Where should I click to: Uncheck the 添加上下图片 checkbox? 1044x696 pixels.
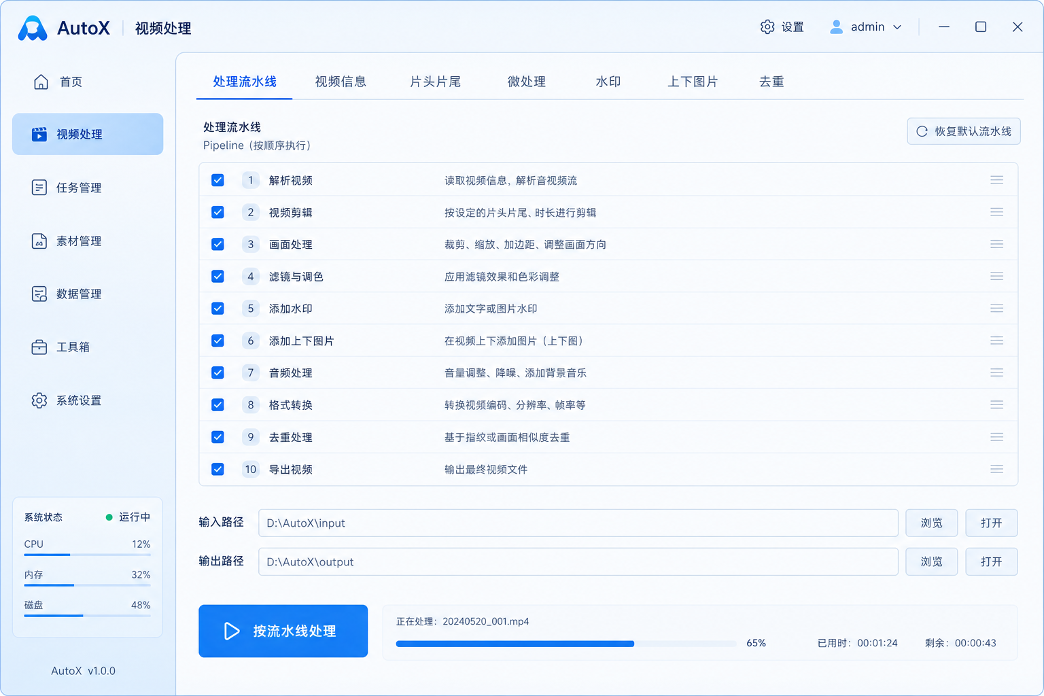pyautogui.click(x=217, y=341)
